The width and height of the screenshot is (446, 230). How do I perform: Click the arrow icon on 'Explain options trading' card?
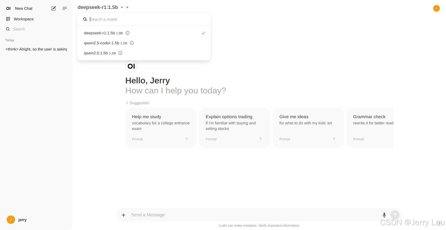[x=260, y=139]
